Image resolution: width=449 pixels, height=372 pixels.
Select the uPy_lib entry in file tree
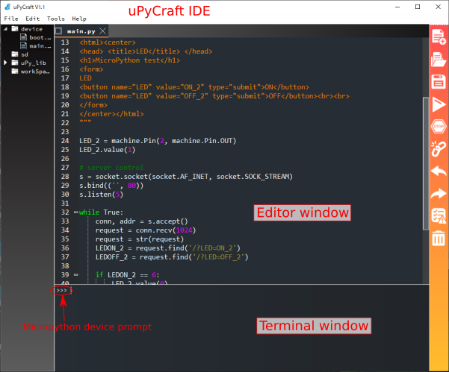click(x=33, y=63)
